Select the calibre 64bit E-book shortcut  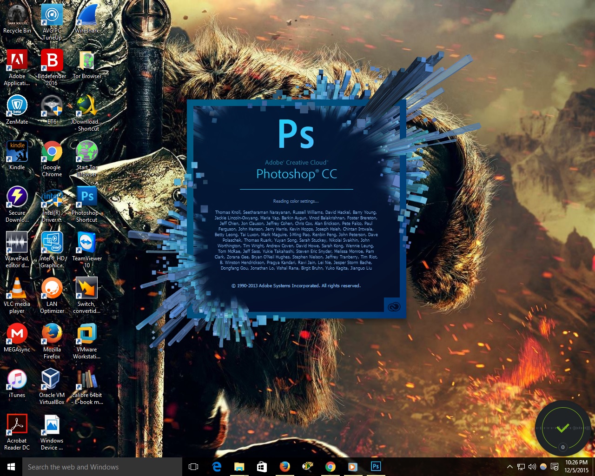coord(87,387)
